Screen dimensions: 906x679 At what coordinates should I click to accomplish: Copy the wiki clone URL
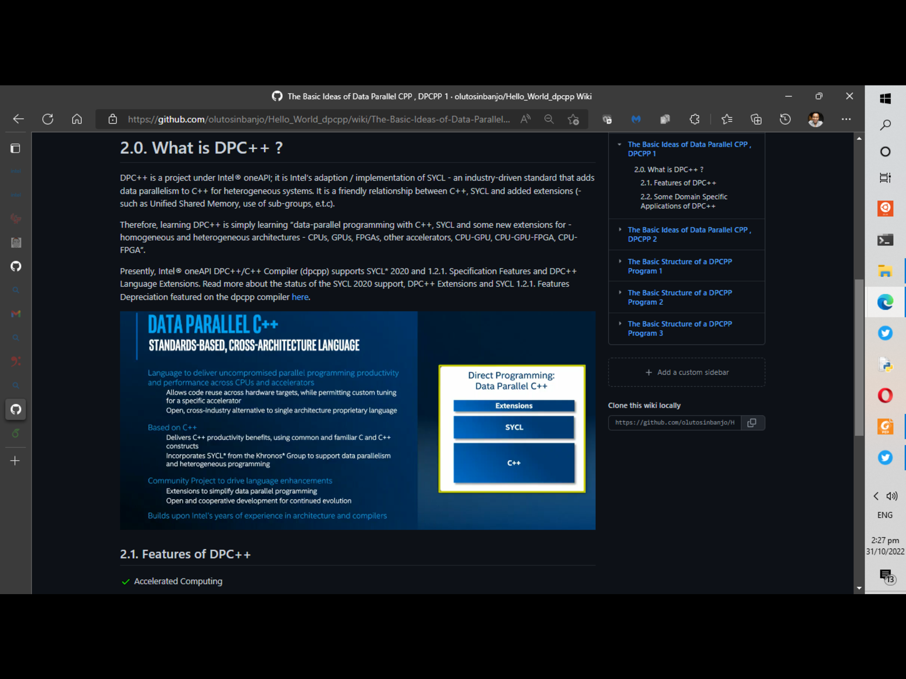(752, 422)
